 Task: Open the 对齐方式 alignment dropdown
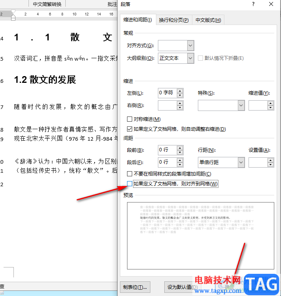(x=190, y=46)
